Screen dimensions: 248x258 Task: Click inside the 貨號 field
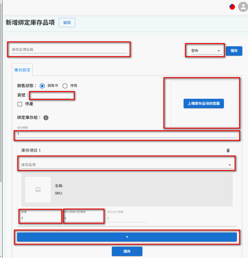tap(52, 95)
